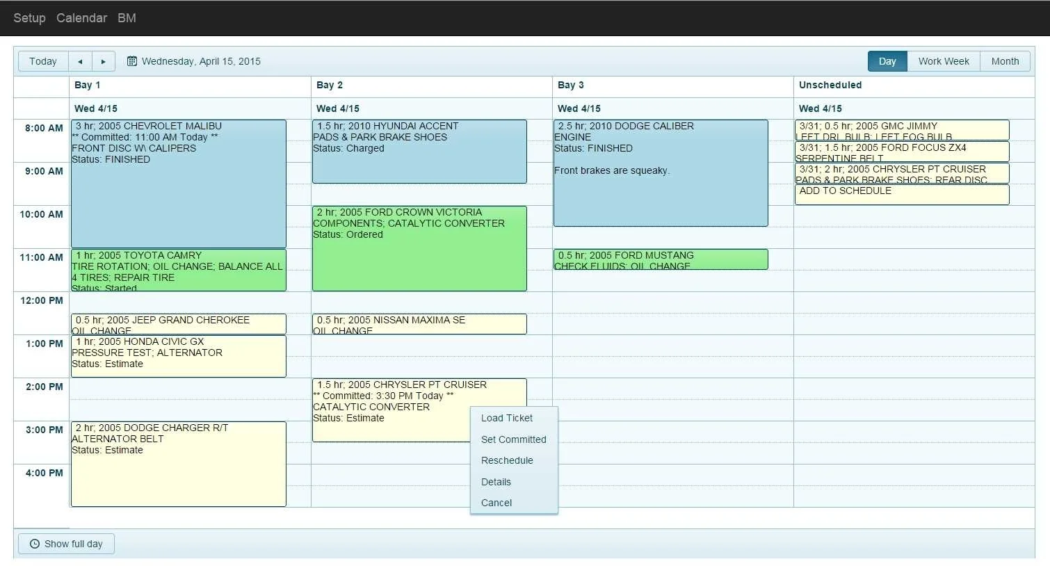
Task: Click the Show full day clock icon
Action: pos(35,544)
